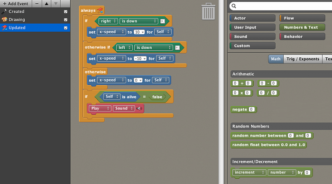Toggle the Created event checkbox

(65, 12)
